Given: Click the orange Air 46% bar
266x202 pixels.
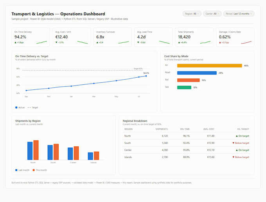Looking at the screenshot, I should click(210, 66).
